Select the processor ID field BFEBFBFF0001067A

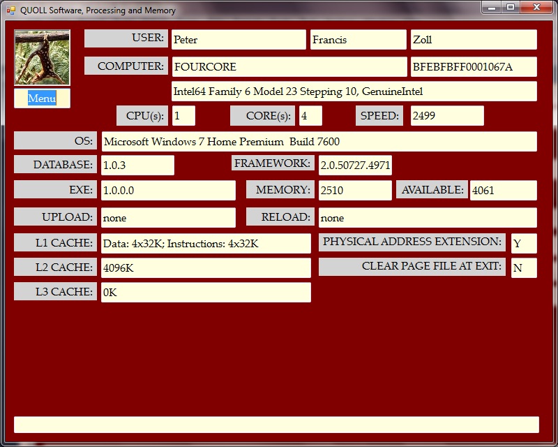pyautogui.click(x=473, y=67)
